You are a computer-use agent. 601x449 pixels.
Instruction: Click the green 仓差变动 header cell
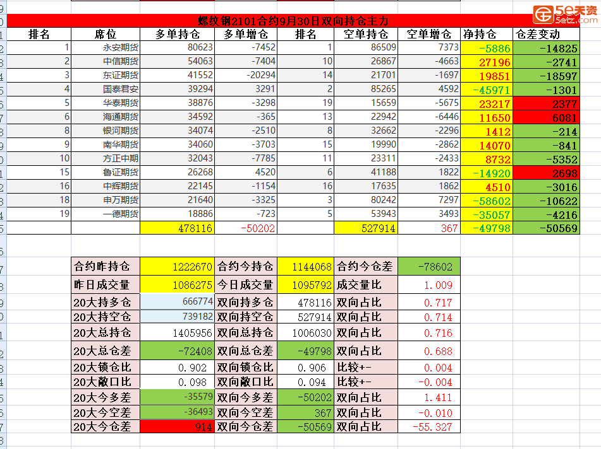point(546,35)
